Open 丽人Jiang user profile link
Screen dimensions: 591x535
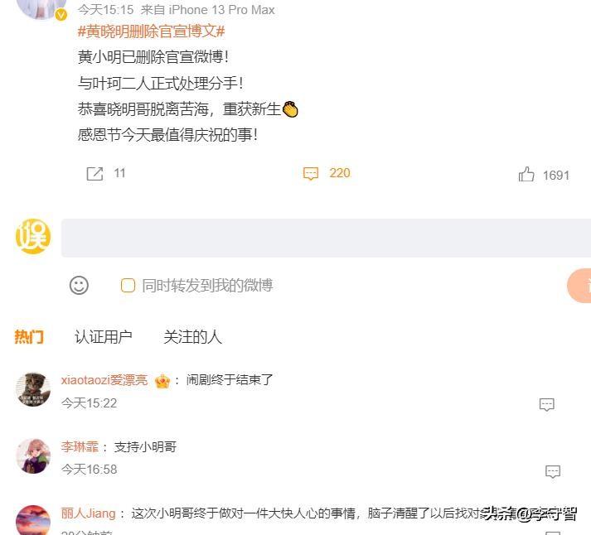coord(88,513)
